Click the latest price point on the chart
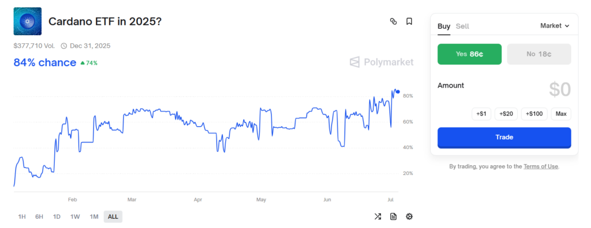Screen dimensions: 591x228 [398, 92]
